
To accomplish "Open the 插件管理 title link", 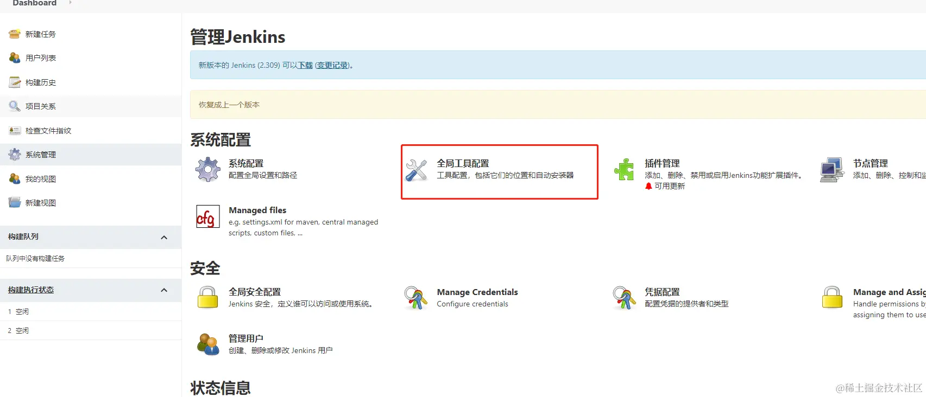I will pyautogui.click(x=662, y=163).
